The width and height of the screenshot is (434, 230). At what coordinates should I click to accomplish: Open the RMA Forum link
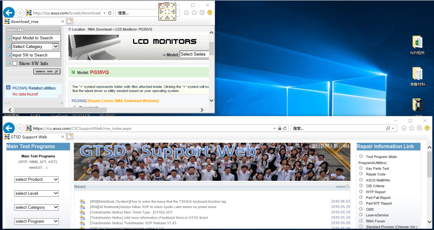click(x=375, y=221)
